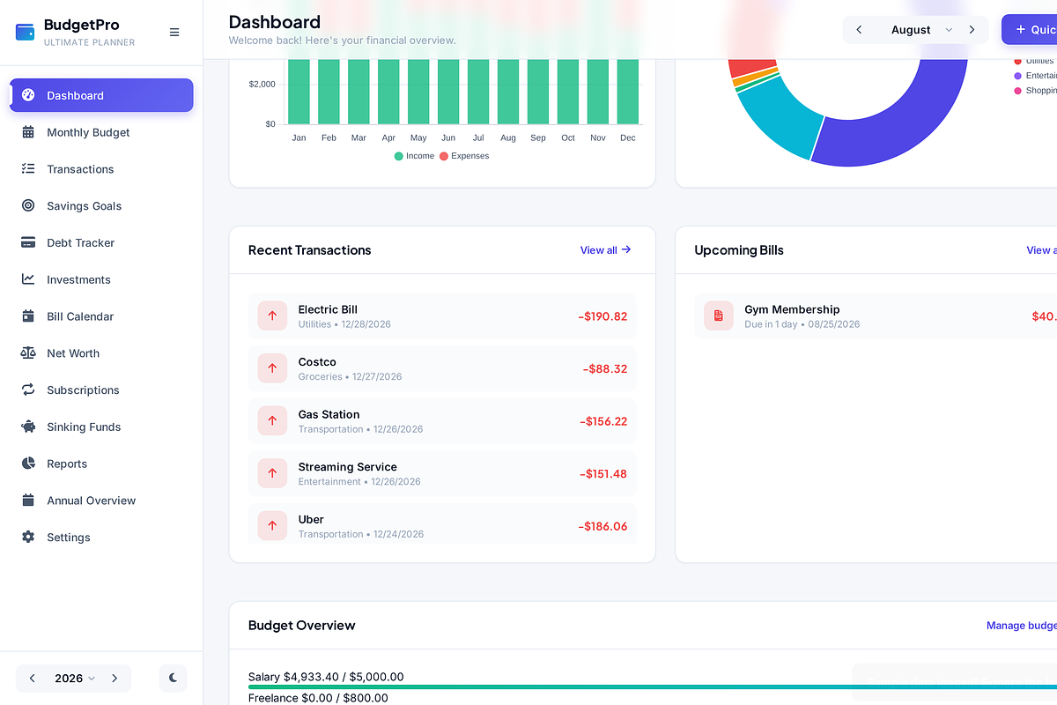
Task: Open the Subscriptions page
Action: (101, 390)
